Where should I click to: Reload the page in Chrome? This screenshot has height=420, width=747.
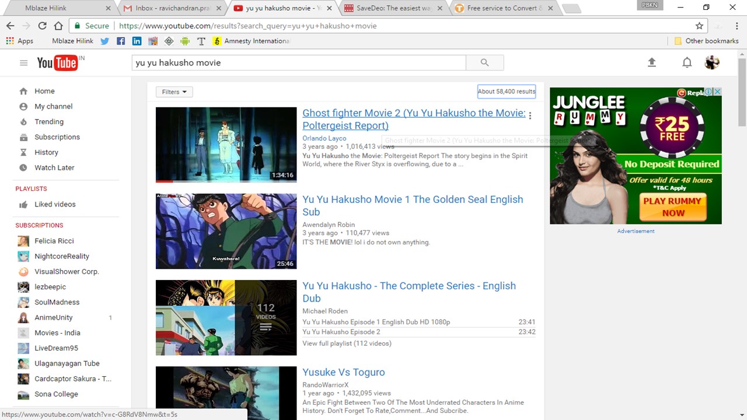pos(42,26)
